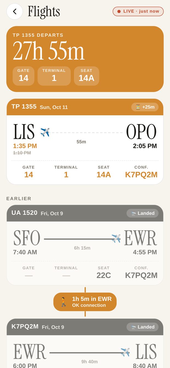This screenshot has height=368, width=170.
Task: Open the TP 1355 flight card header
Action: [85, 107]
